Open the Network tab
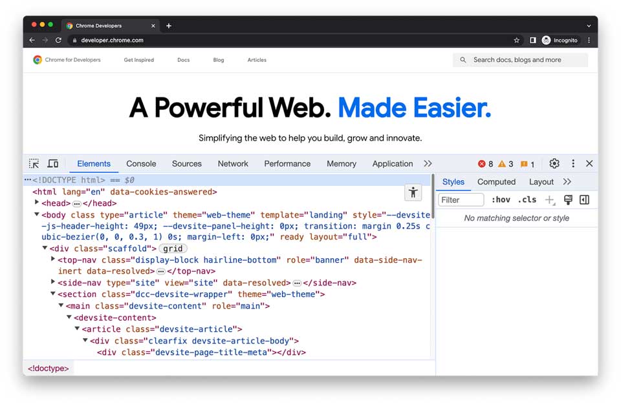This screenshot has width=621, height=406. click(x=233, y=164)
